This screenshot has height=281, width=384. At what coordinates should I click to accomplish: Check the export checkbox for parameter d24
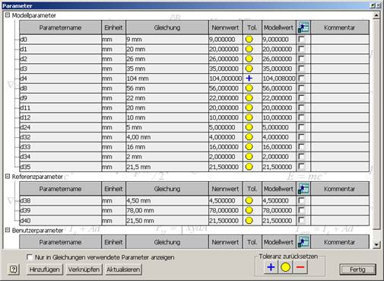pos(301,127)
